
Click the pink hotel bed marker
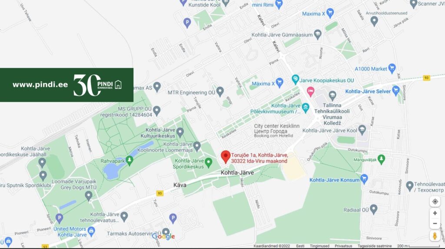(x=310, y=92)
